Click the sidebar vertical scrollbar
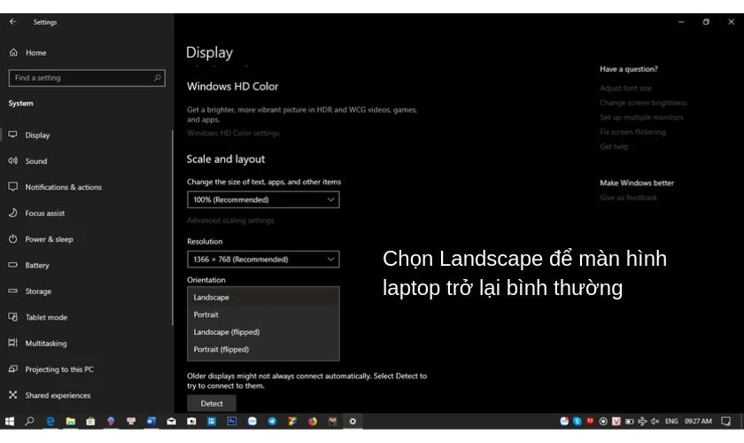The image size is (744, 443). 172,228
